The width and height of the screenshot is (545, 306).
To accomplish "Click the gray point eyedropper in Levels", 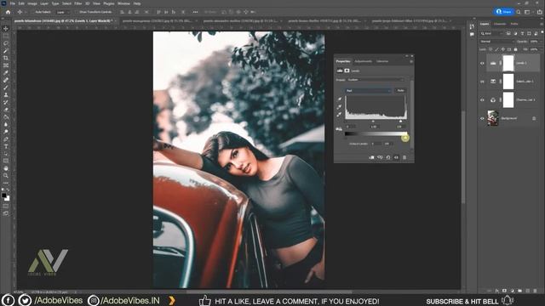I will pos(339,106).
